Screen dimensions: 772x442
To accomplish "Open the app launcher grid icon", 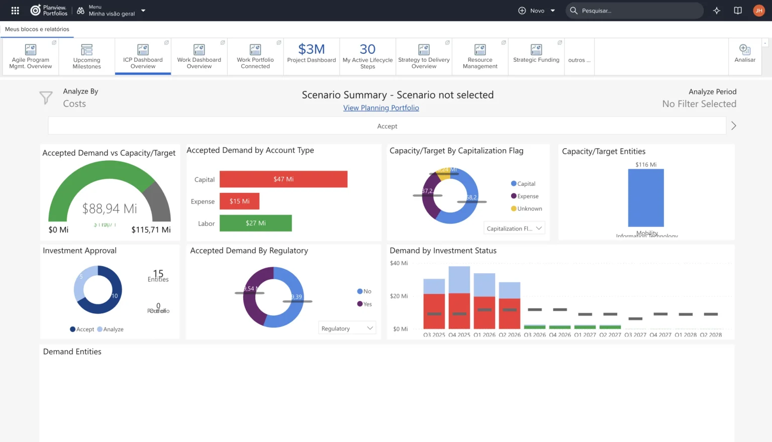I will coord(15,11).
